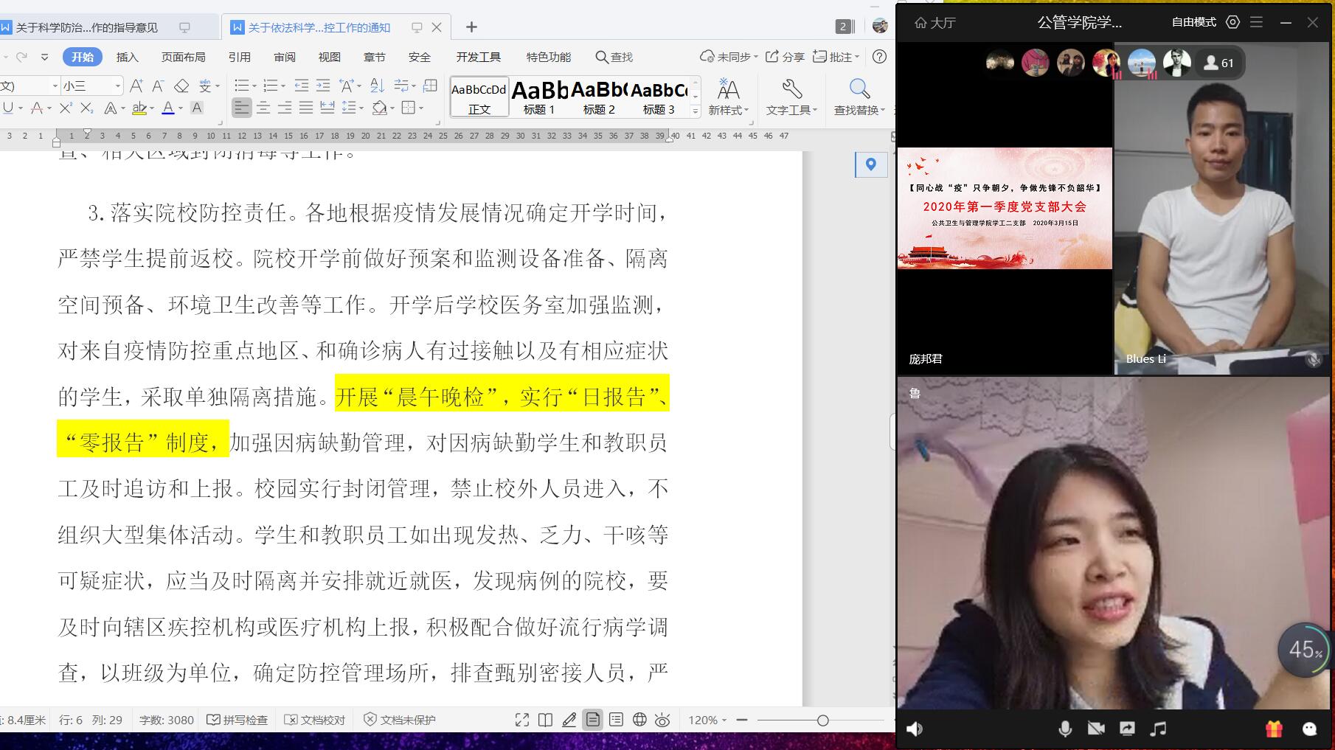Click the gift icon in meeting window

[1274, 729]
